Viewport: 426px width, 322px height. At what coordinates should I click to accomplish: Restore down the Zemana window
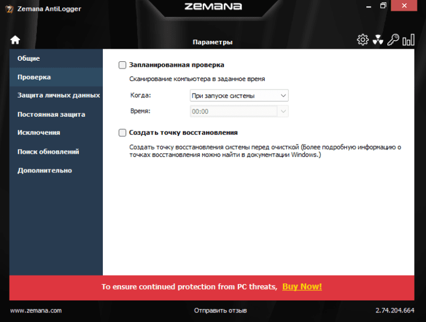[383, 6]
